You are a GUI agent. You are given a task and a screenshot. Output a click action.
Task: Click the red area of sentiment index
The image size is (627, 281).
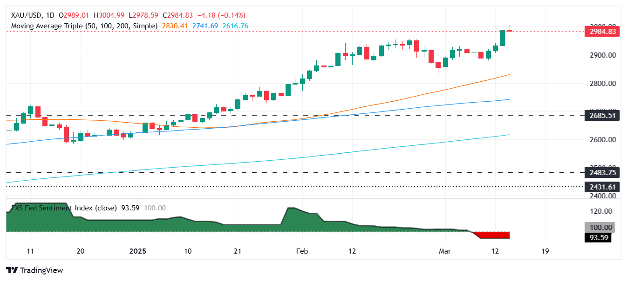pyautogui.click(x=494, y=235)
